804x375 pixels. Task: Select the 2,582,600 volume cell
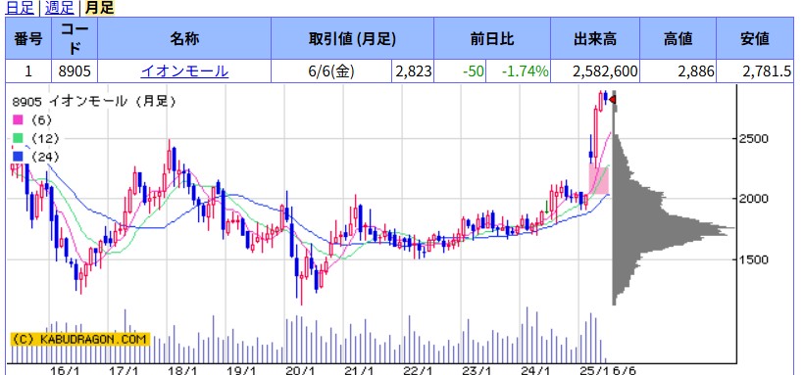595,71
